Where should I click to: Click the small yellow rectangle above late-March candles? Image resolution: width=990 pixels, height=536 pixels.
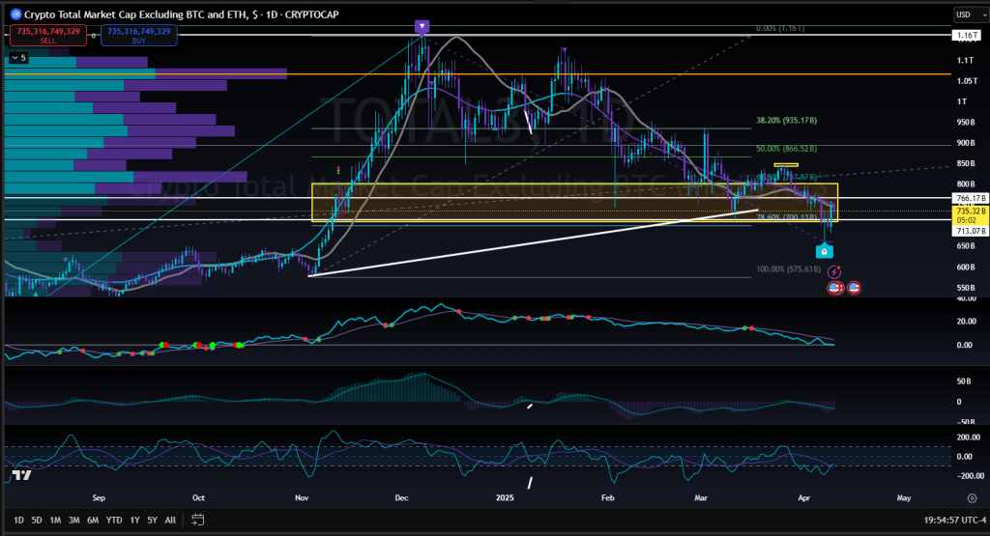point(786,164)
